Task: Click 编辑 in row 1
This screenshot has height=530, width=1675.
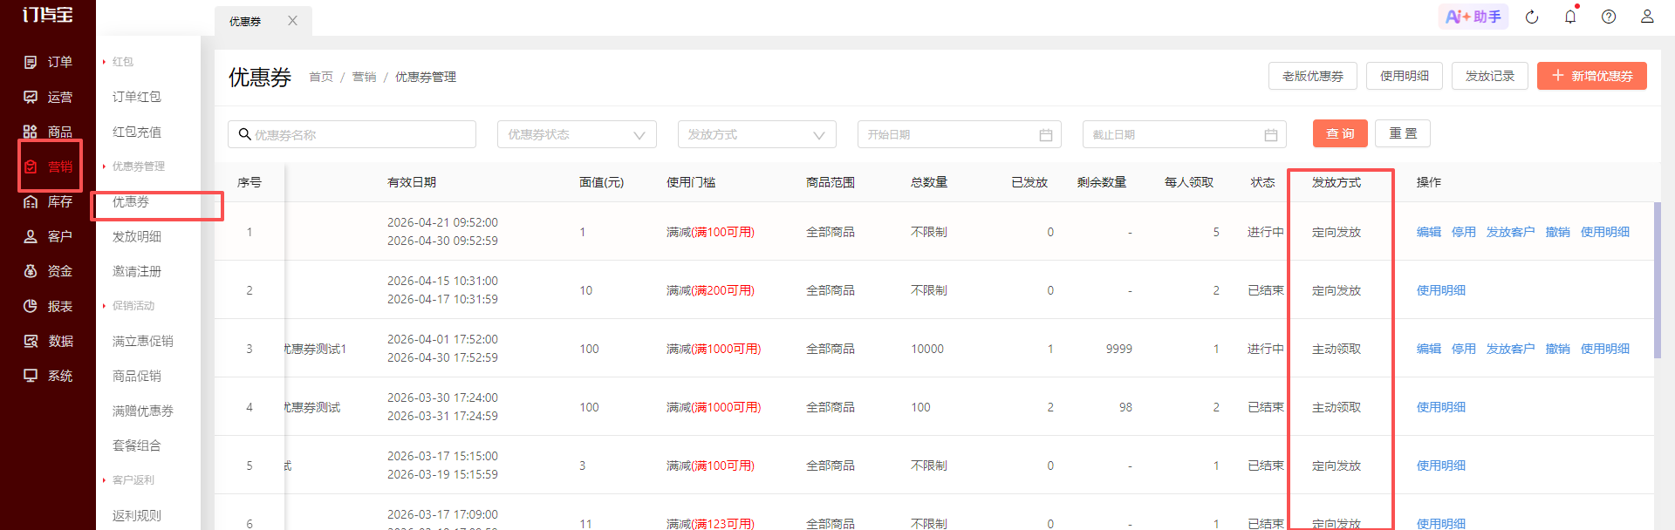Action: [x=1429, y=232]
